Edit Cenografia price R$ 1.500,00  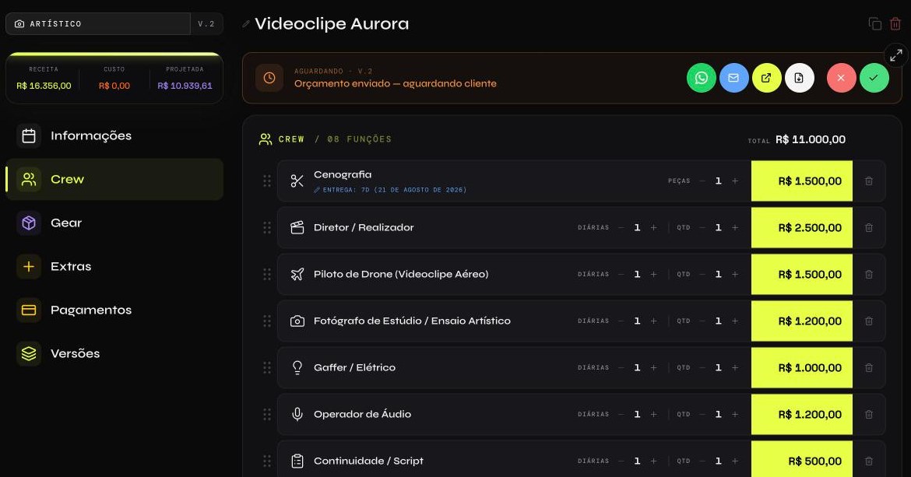tap(802, 181)
